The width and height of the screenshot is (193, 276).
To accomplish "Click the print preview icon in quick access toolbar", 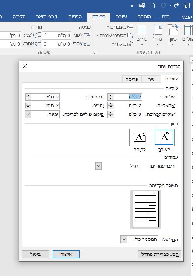I will pos(142,6).
